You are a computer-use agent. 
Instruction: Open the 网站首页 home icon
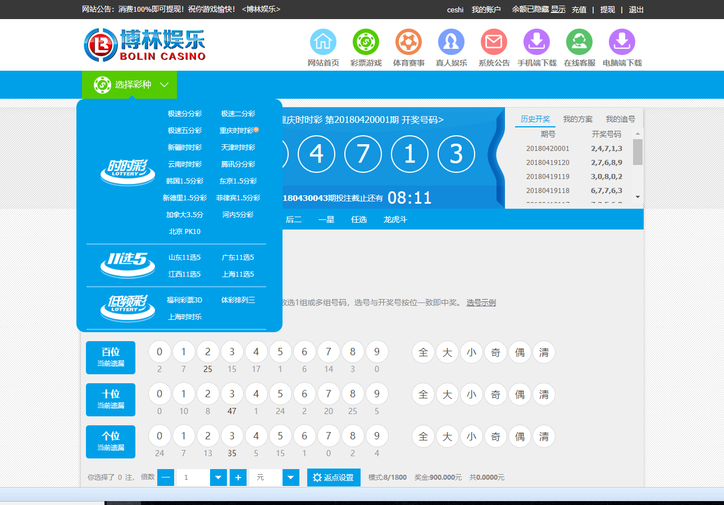coord(323,43)
